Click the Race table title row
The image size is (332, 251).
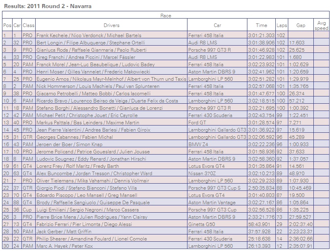tap(166, 16)
